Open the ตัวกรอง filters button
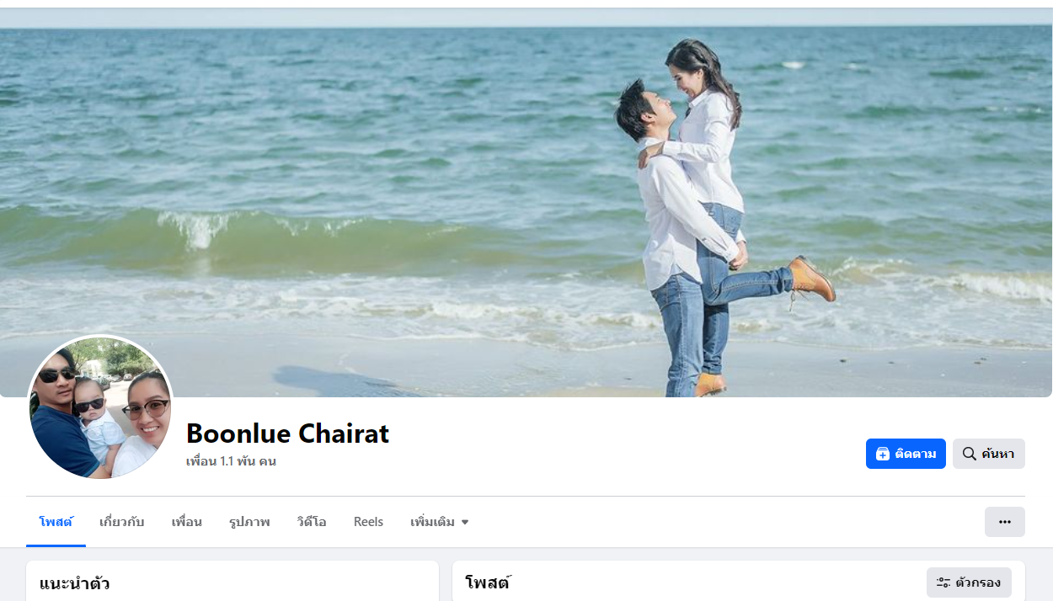The width and height of the screenshot is (1053, 601). click(x=969, y=582)
